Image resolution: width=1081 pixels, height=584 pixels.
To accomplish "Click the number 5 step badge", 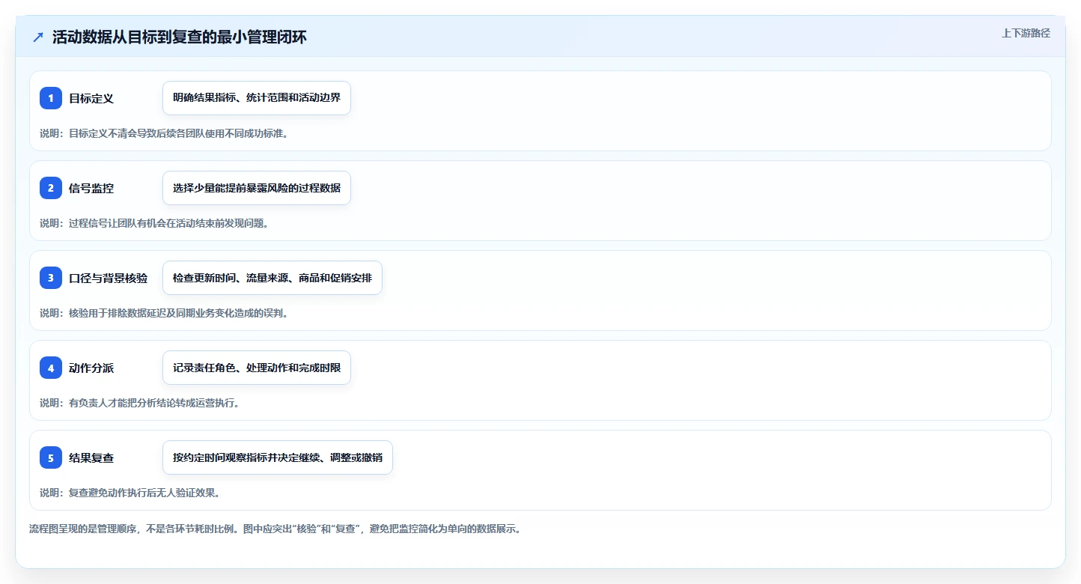I will tap(51, 457).
